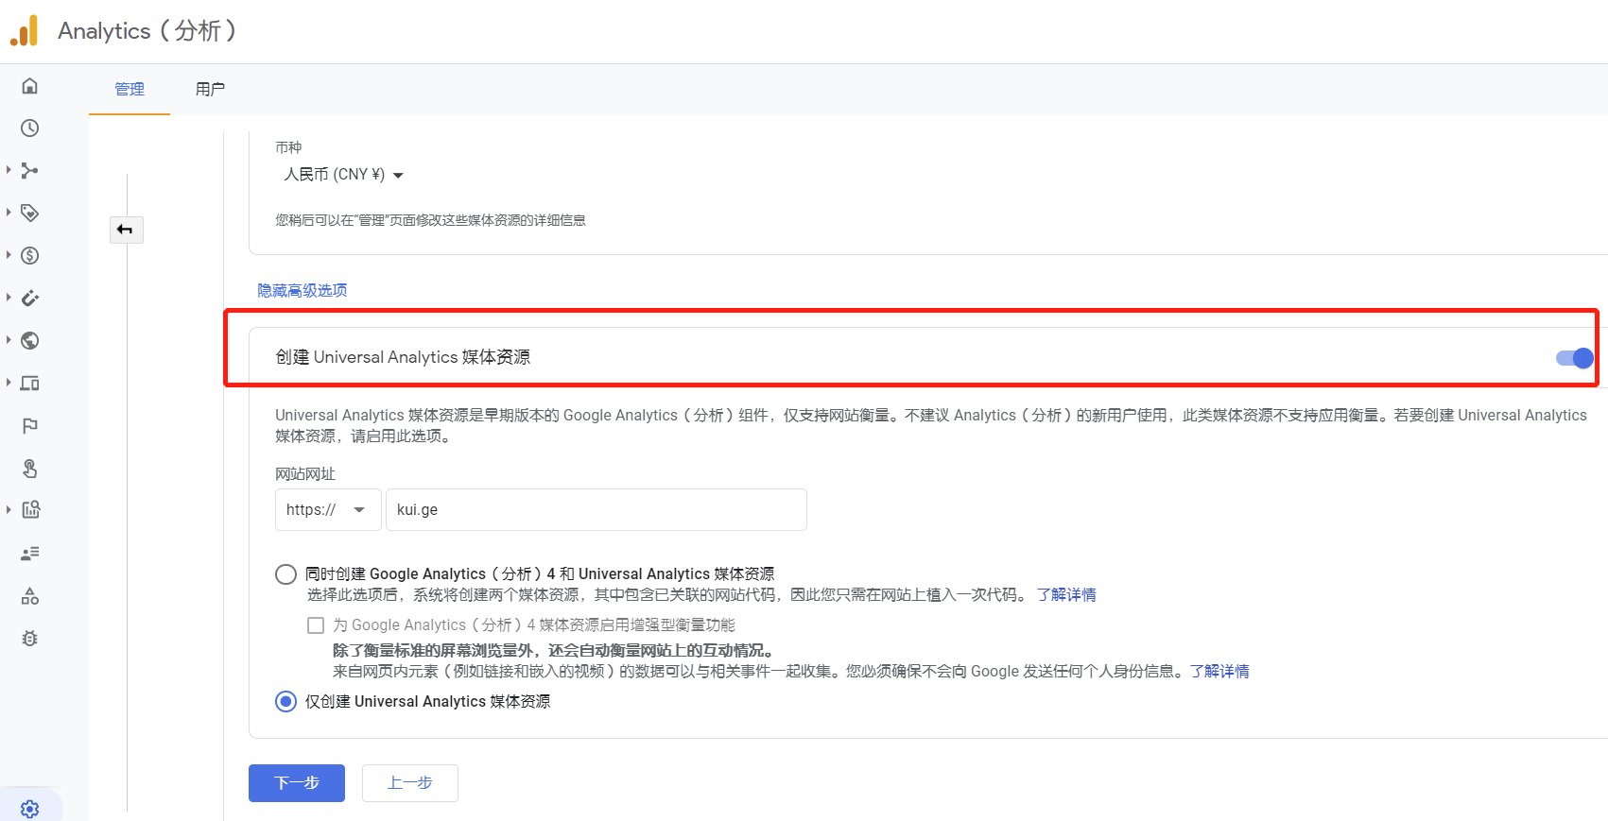The height and width of the screenshot is (821, 1608).
Task: Expand the Acquisition sidebar arrow
Action: click(9, 170)
